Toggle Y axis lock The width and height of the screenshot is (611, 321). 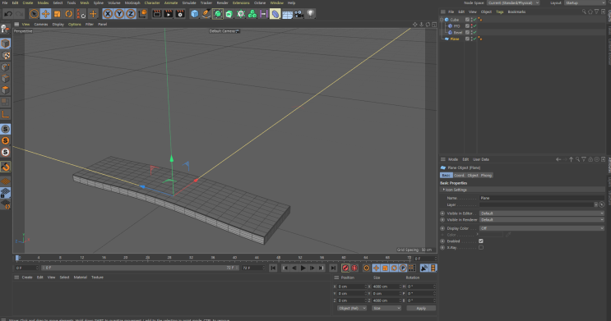click(119, 15)
